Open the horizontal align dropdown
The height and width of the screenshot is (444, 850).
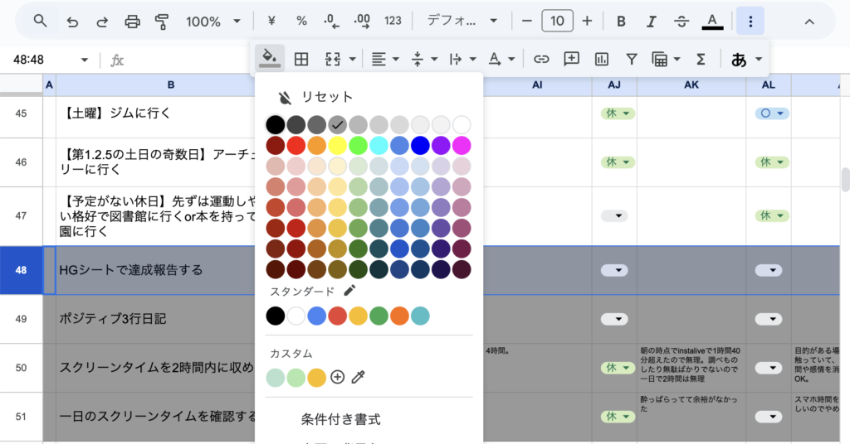pyautogui.click(x=384, y=59)
